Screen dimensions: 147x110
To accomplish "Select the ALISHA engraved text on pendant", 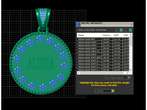I will pos(41,63).
